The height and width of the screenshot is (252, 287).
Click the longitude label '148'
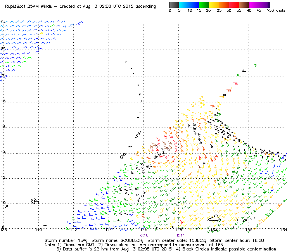(179, 230)
